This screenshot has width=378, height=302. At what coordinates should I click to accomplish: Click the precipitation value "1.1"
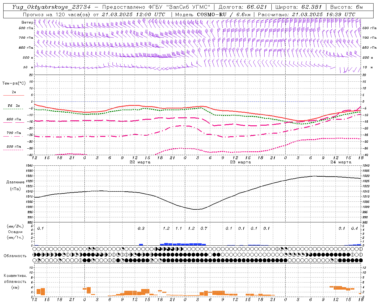179,228
